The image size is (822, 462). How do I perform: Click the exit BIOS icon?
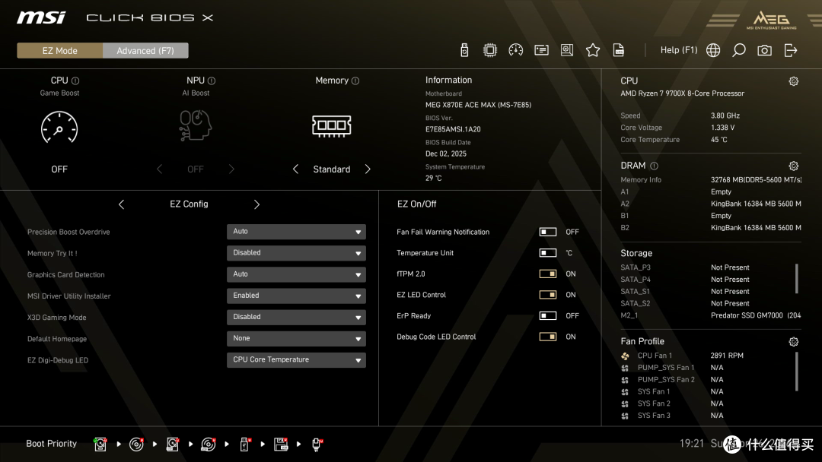coord(791,50)
